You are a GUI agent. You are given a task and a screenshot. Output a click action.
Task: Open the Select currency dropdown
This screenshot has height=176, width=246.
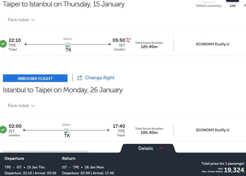coord(209,5)
